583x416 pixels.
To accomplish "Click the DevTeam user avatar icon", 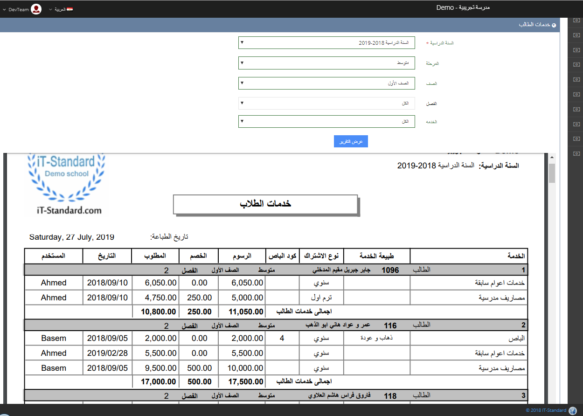I will (36, 9).
